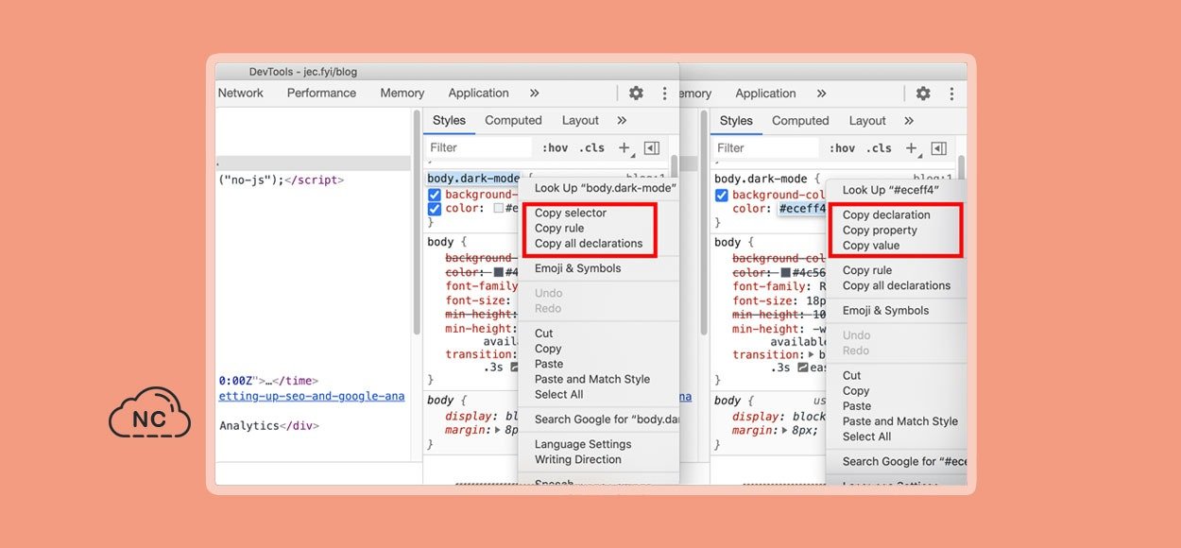This screenshot has width=1181, height=548.
Task: Switch to Performance tab
Action: coord(321,93)
